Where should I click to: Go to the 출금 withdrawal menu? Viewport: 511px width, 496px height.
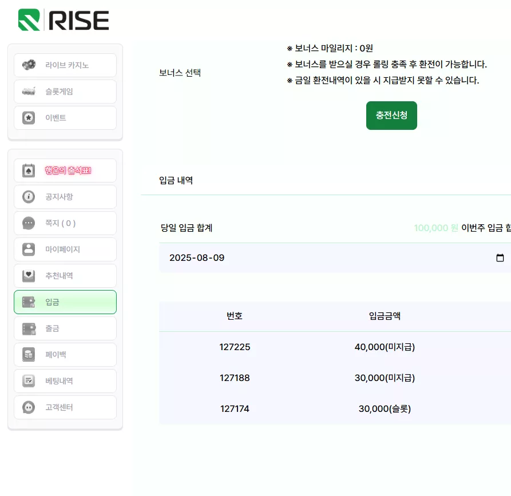[x=65, y=328]
